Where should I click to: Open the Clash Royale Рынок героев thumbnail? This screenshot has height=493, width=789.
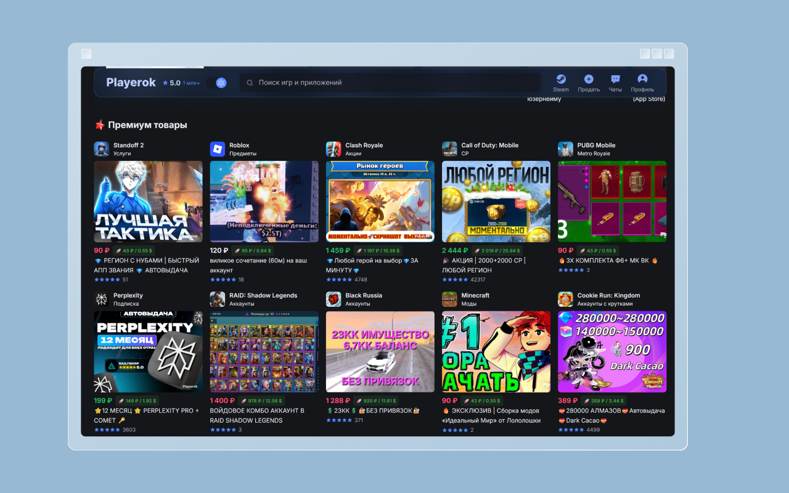click(380, 202)
